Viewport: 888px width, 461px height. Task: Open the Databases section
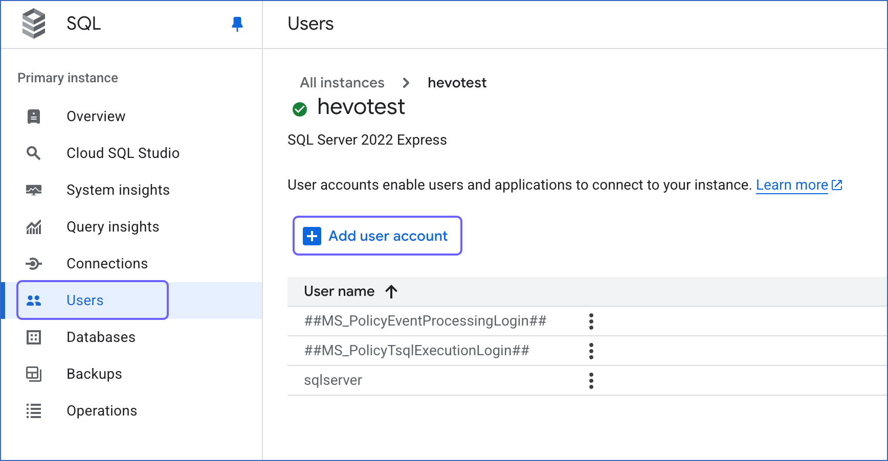point(101,337)
